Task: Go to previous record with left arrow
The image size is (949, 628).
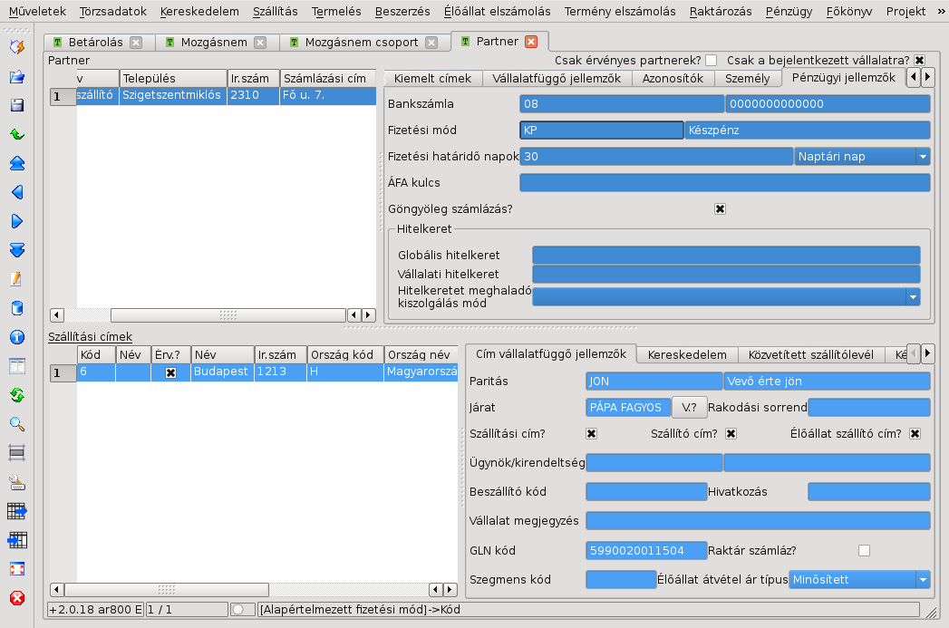Action: point(16,192)
